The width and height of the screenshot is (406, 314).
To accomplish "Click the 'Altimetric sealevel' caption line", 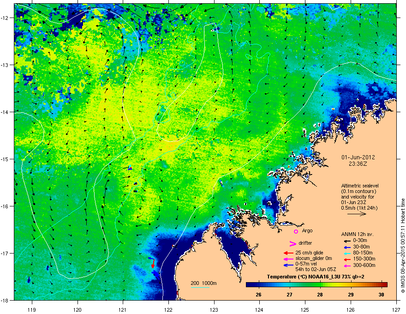I will click(x=360, y=186).
